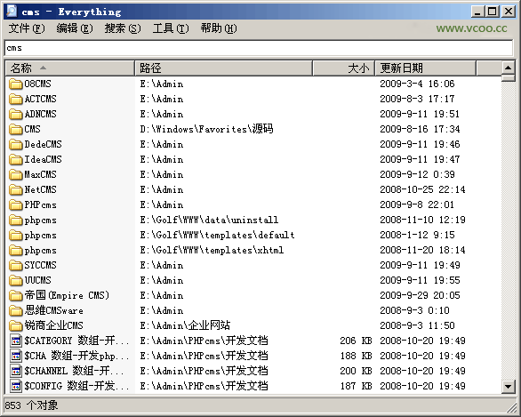Screen dimensions: 521x417
Task: Select the $CHANNEL 数组 file icon
Action: coord(16,371)
